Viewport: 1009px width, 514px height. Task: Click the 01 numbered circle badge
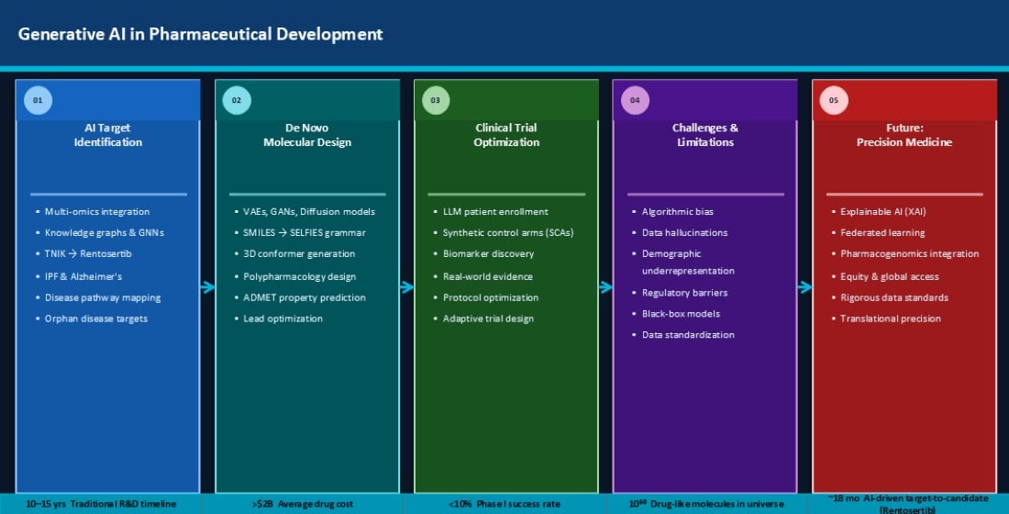coord(38,100)
